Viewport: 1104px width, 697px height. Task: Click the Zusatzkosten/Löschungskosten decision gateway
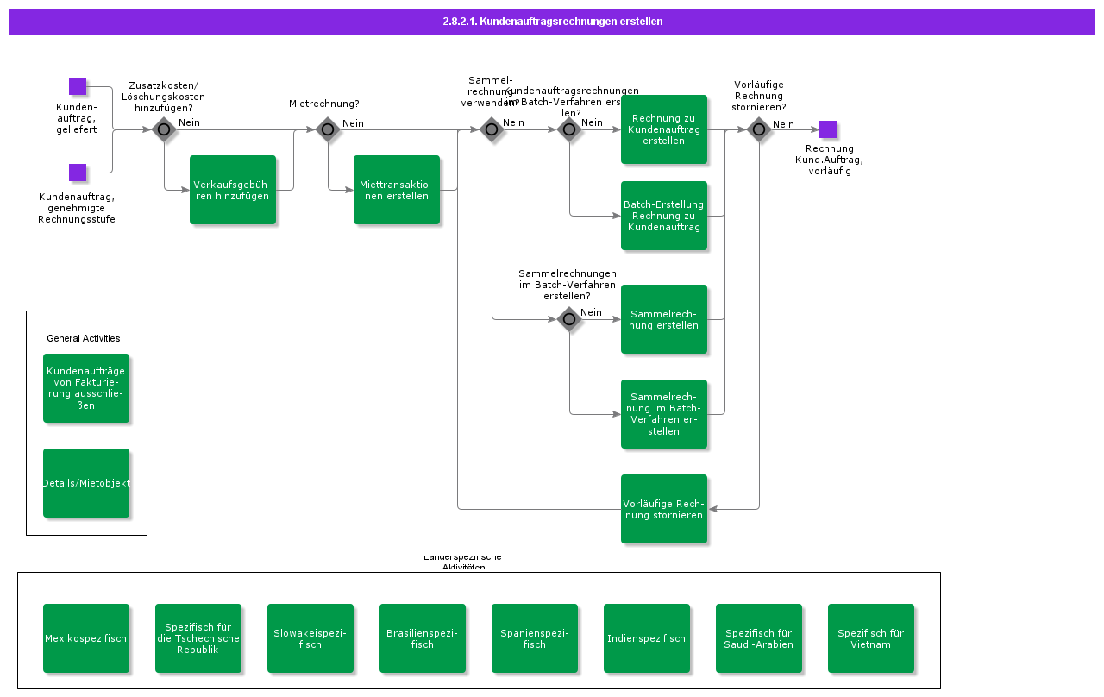tap(164, 129)
